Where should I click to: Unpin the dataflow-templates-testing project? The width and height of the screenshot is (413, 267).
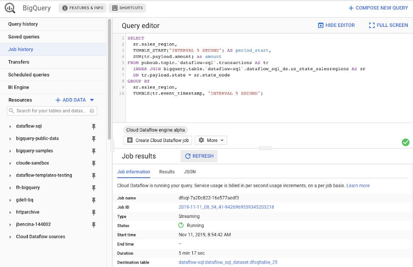pos(93,176)
